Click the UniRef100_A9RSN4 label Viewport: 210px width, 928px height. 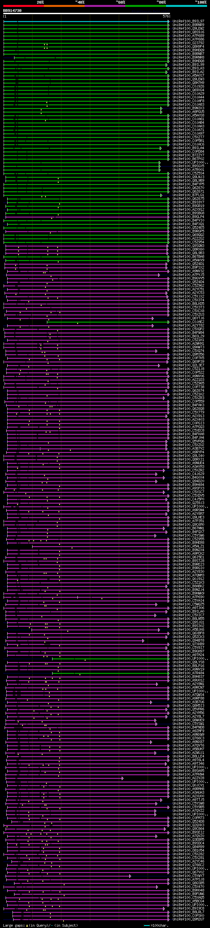(x=188, y=510)
